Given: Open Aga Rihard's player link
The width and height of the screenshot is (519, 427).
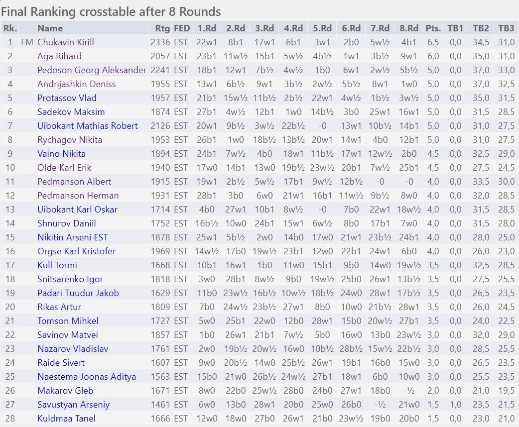Looking at the screenshot, I should (x=59, y=56).
